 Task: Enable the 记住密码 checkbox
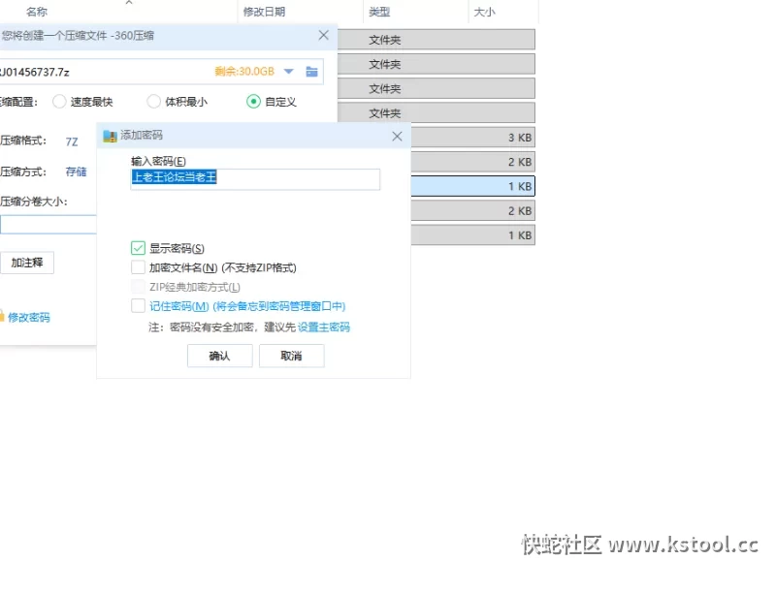click(x=138, y=306)
